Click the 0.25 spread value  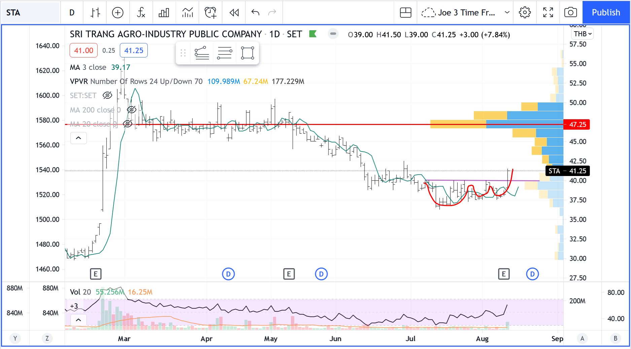108,50
